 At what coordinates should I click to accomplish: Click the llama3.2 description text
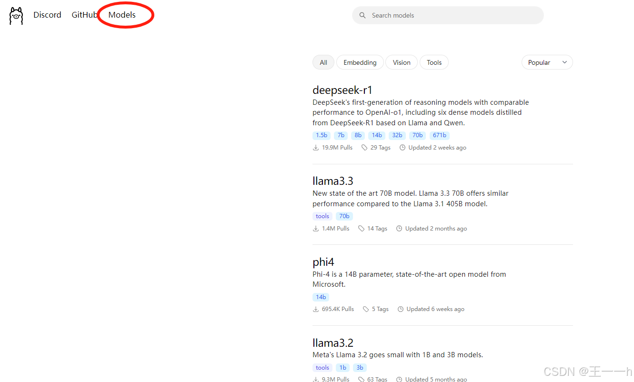398,355
